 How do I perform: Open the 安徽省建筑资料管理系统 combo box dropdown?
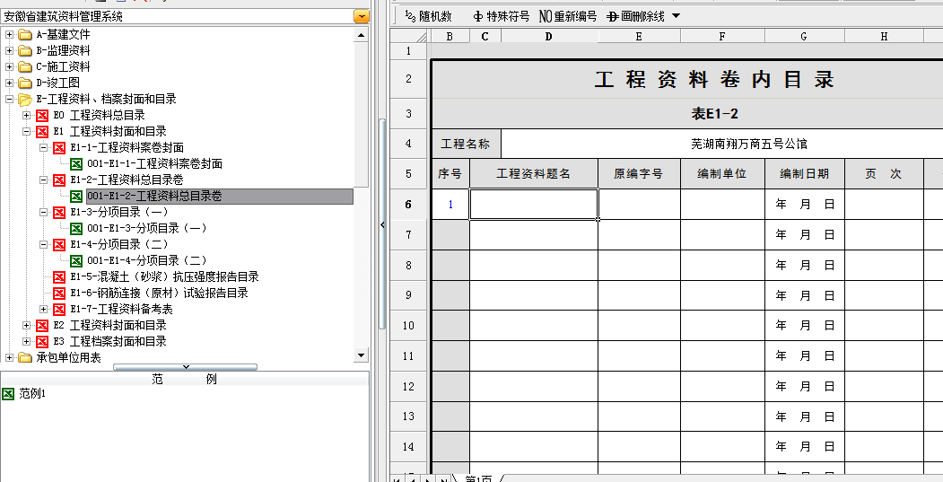coord(361,16)
